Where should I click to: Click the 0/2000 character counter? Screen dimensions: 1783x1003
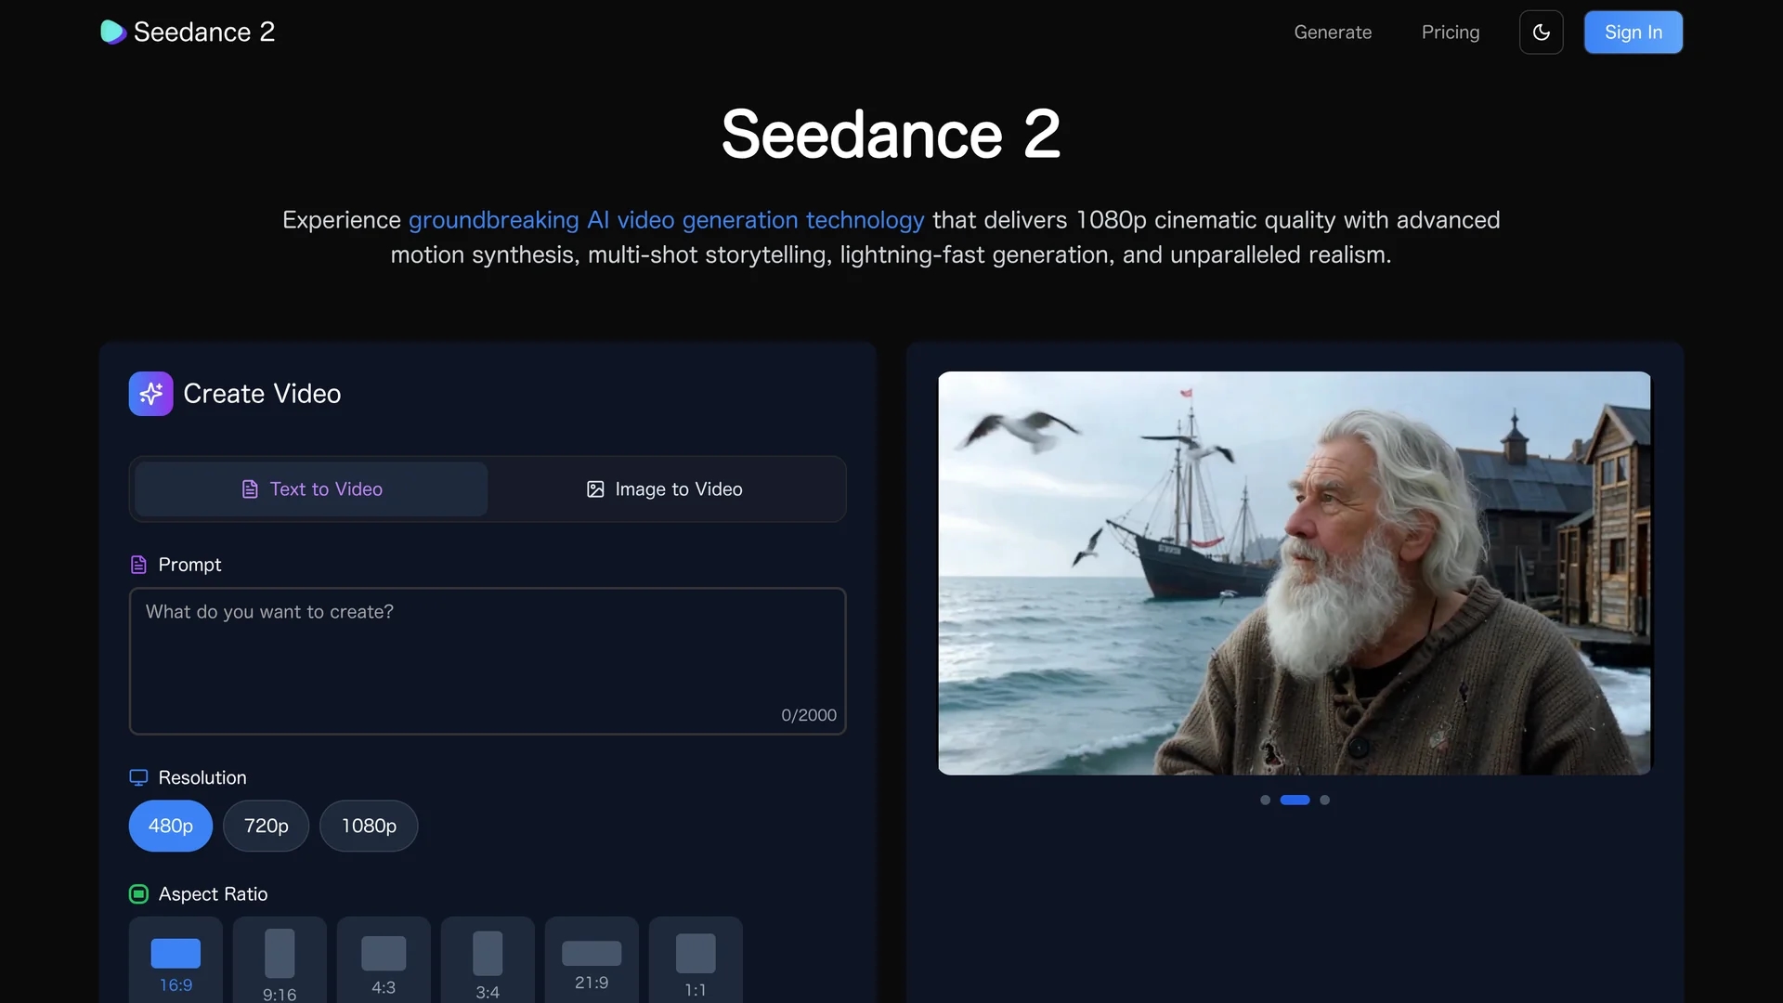(809, 715)
